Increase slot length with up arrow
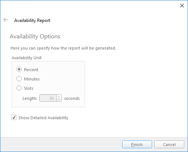Image resolution: width=188 pixels, height=152 pixels. [x=59, y=96]
